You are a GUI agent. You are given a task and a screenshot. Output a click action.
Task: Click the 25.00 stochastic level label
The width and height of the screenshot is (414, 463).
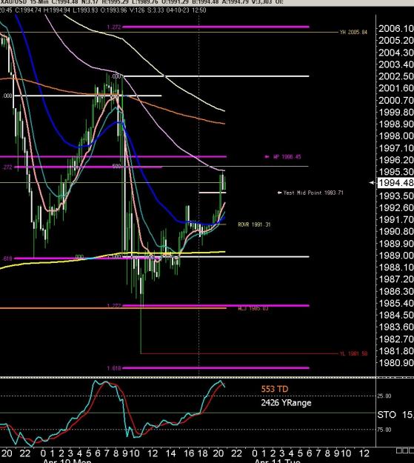(384, 396)
